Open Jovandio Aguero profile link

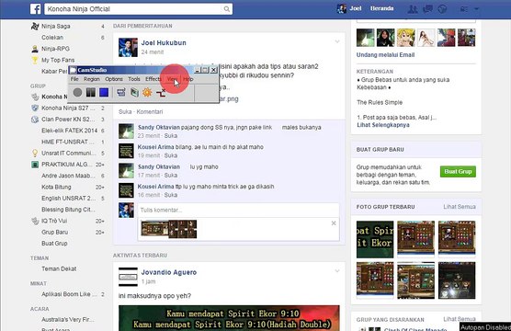pyautogui.click(x=169, y=272)
